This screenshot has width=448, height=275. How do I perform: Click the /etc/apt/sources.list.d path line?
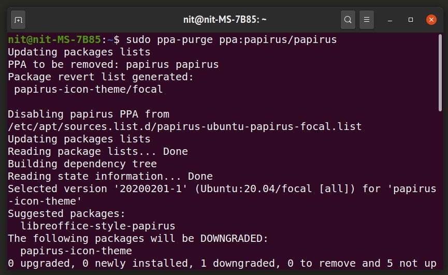185,127
